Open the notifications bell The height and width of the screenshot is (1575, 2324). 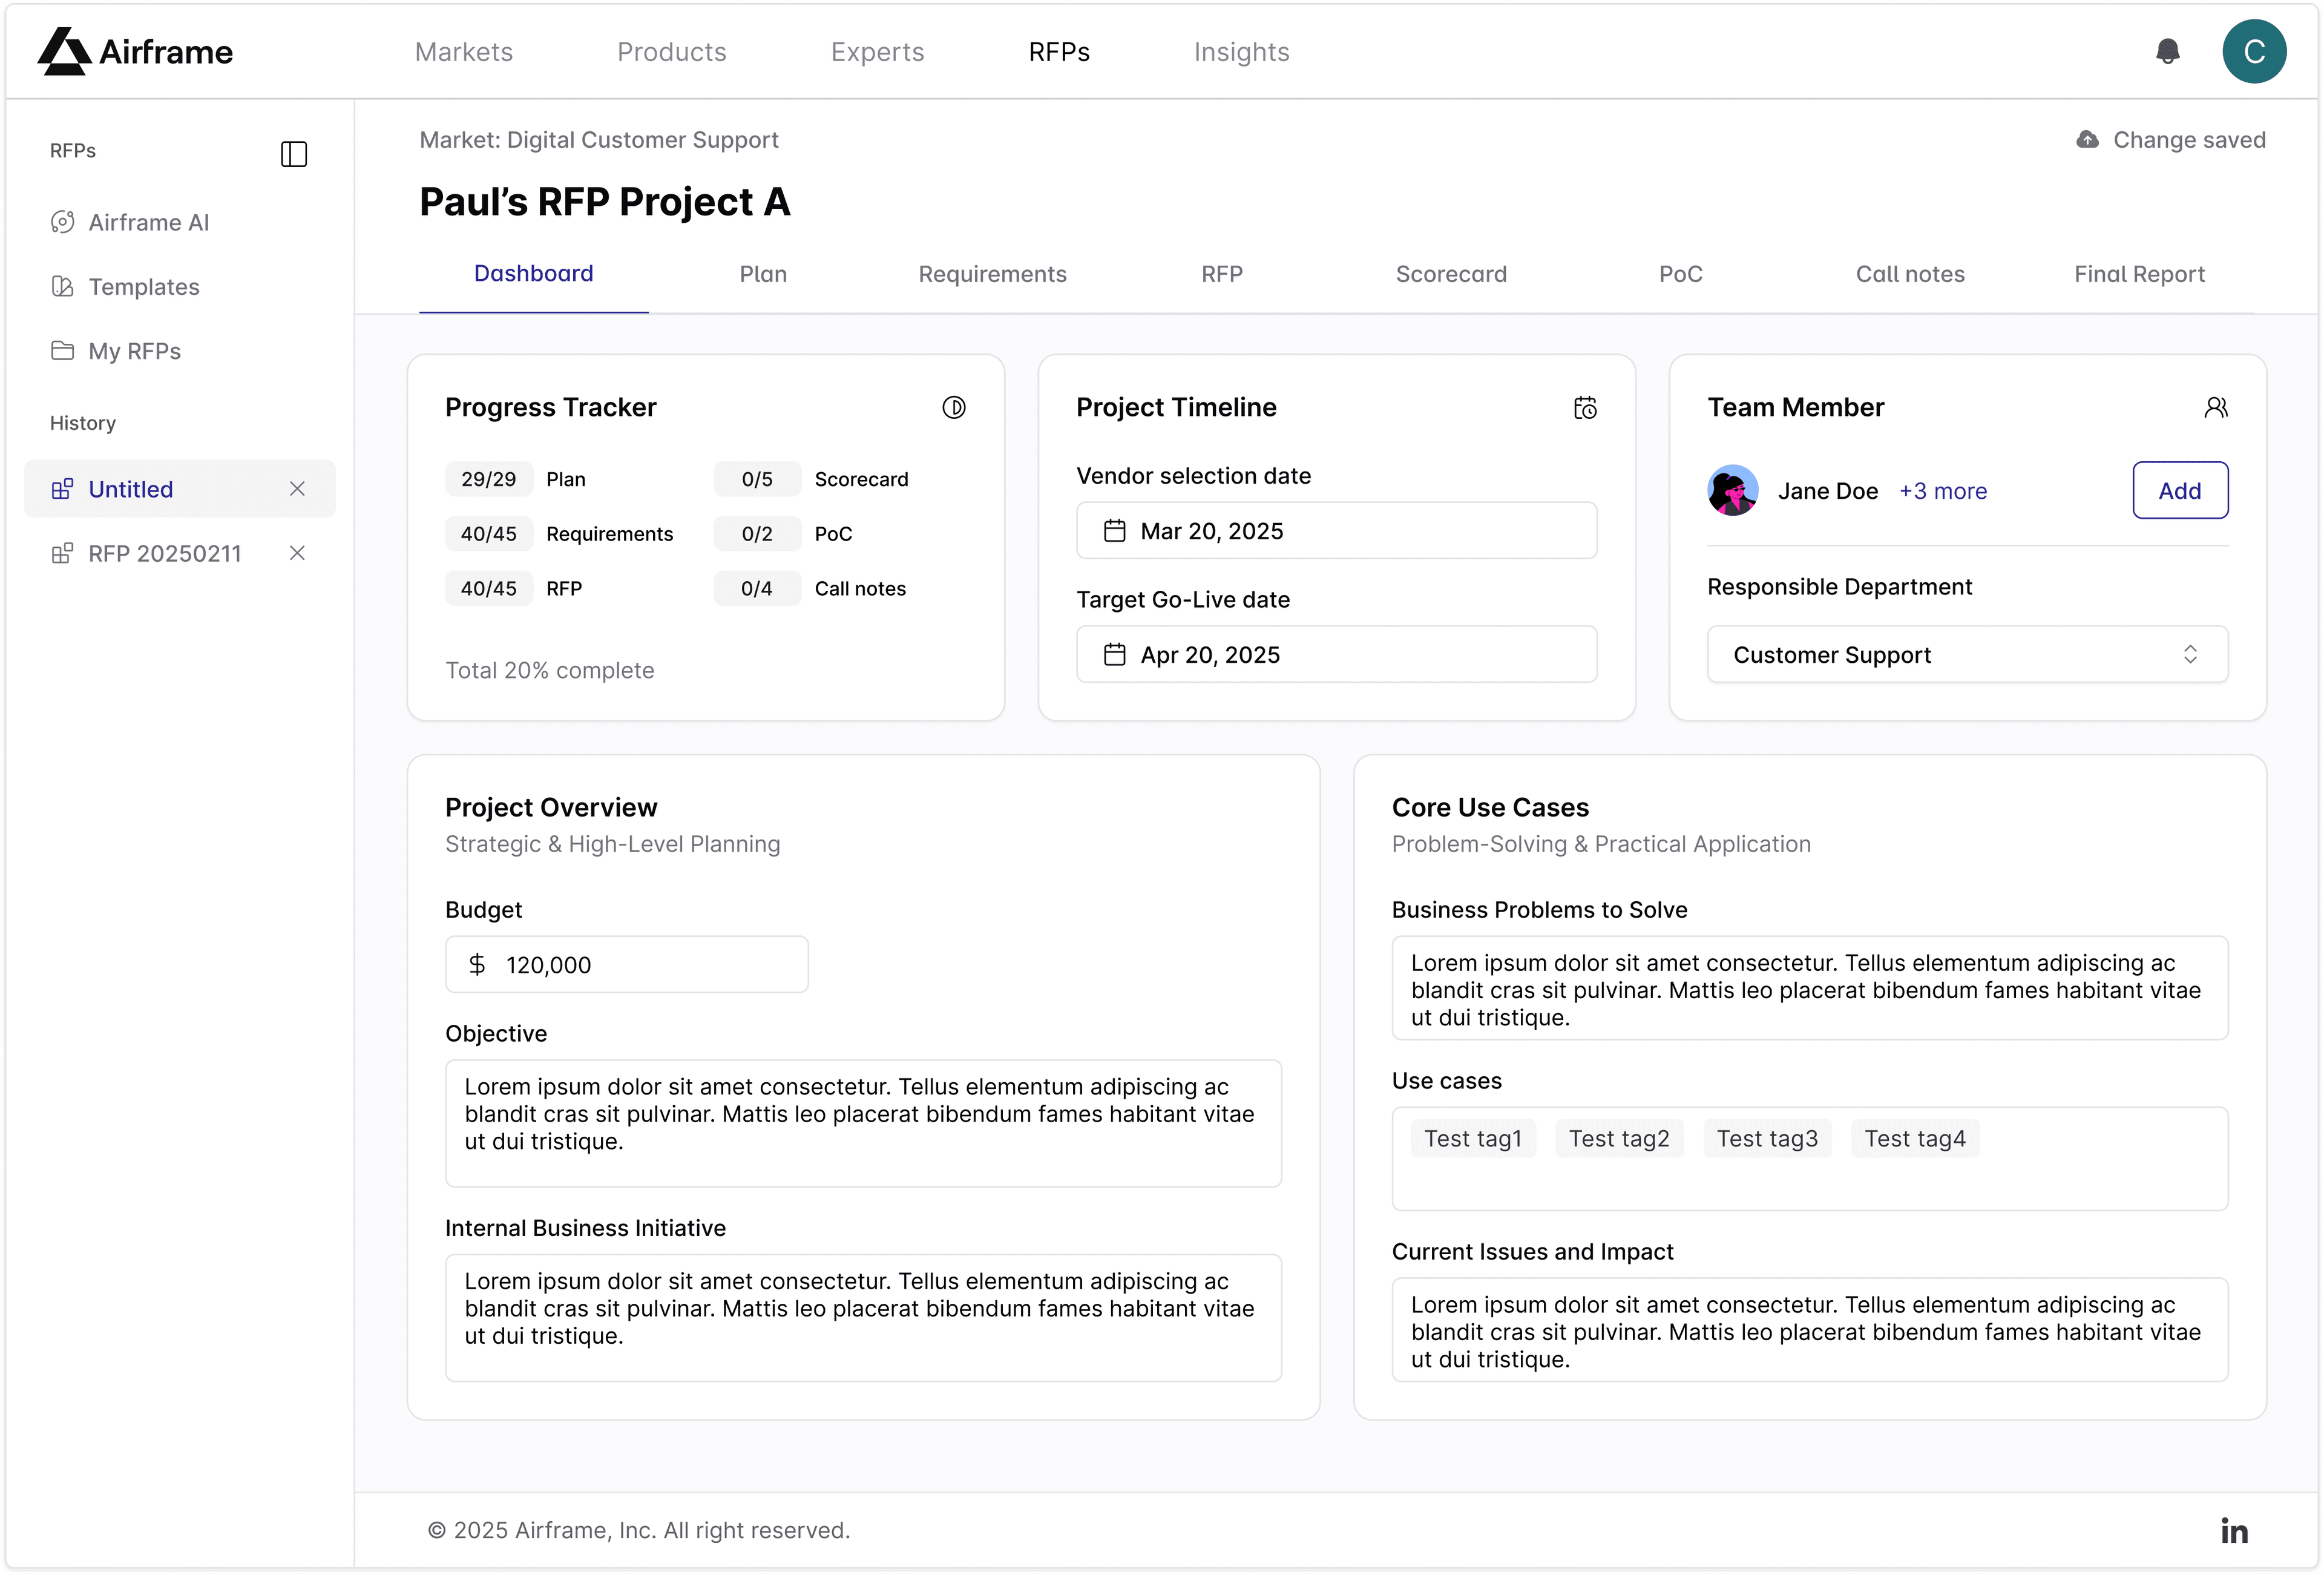coord(2167,51)
